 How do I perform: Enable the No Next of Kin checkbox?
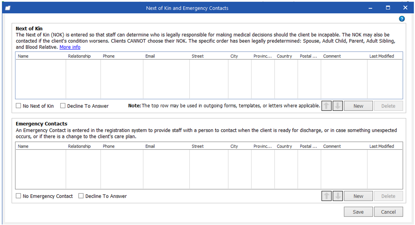click(19, 106)
